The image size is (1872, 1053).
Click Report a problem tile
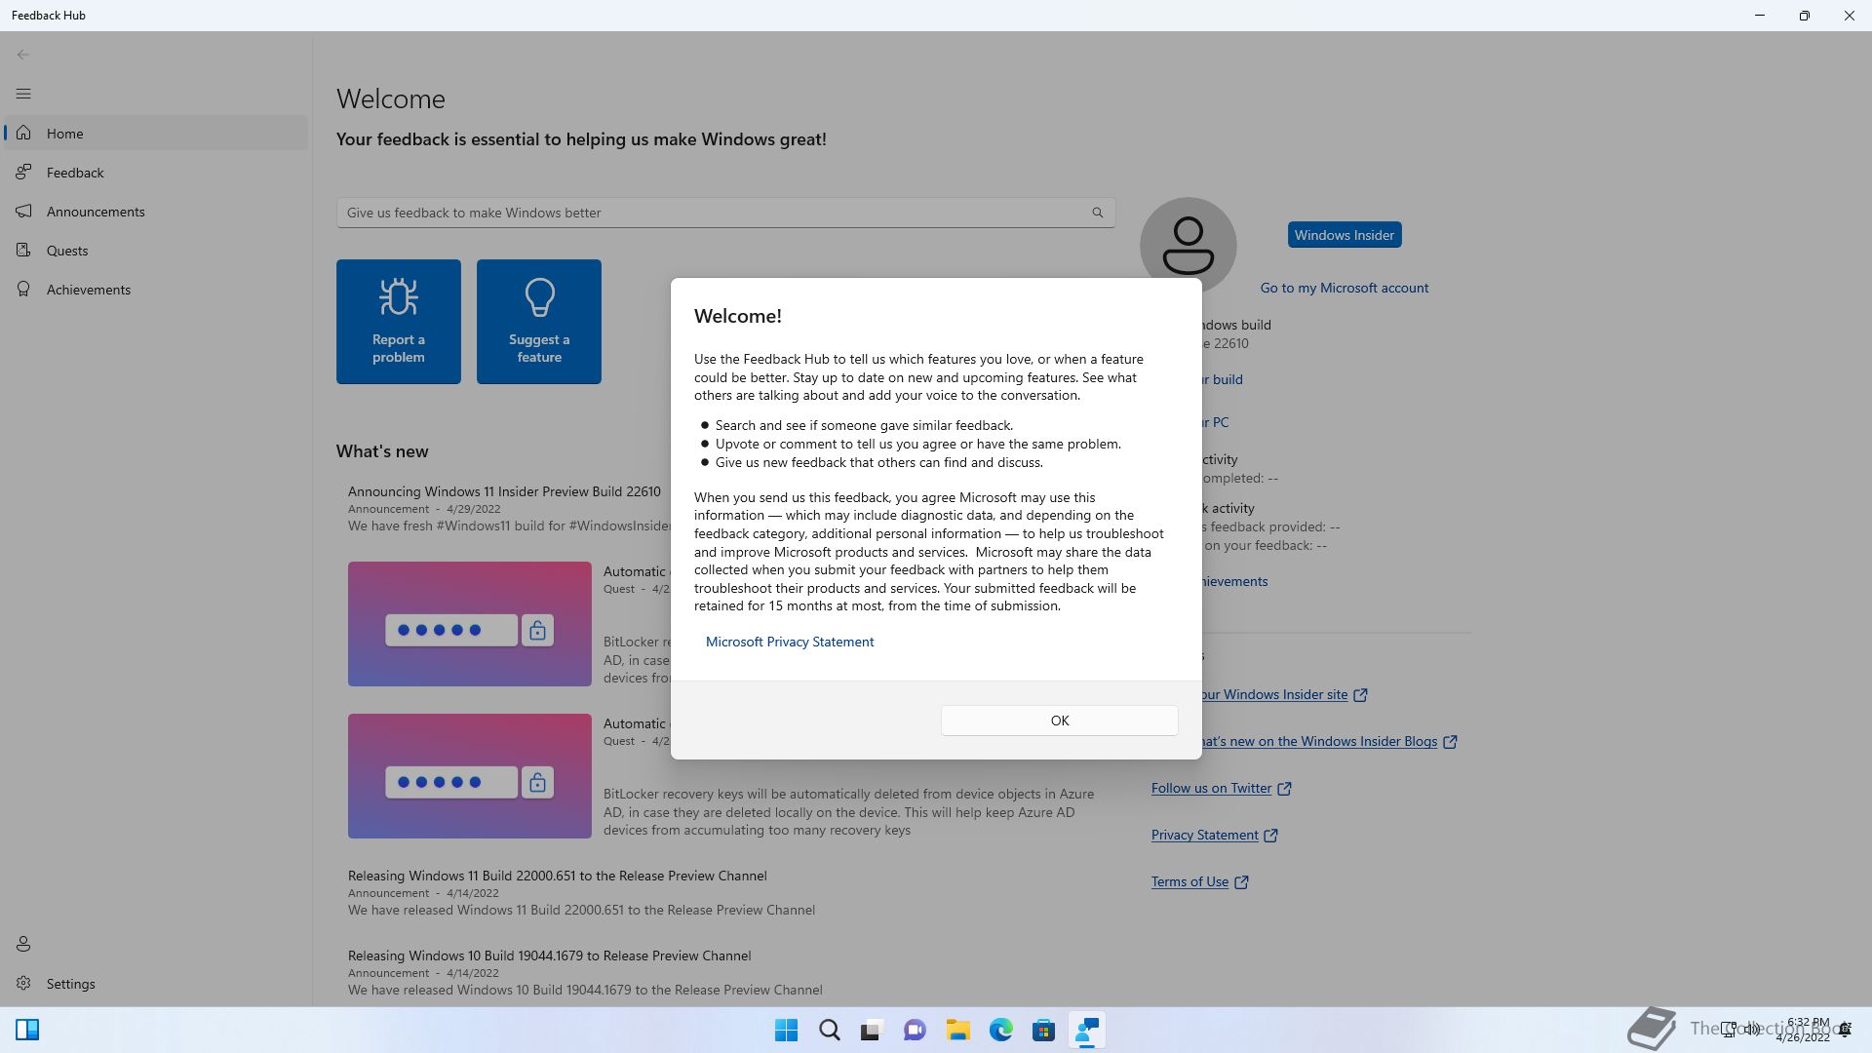tap(398, 322)
